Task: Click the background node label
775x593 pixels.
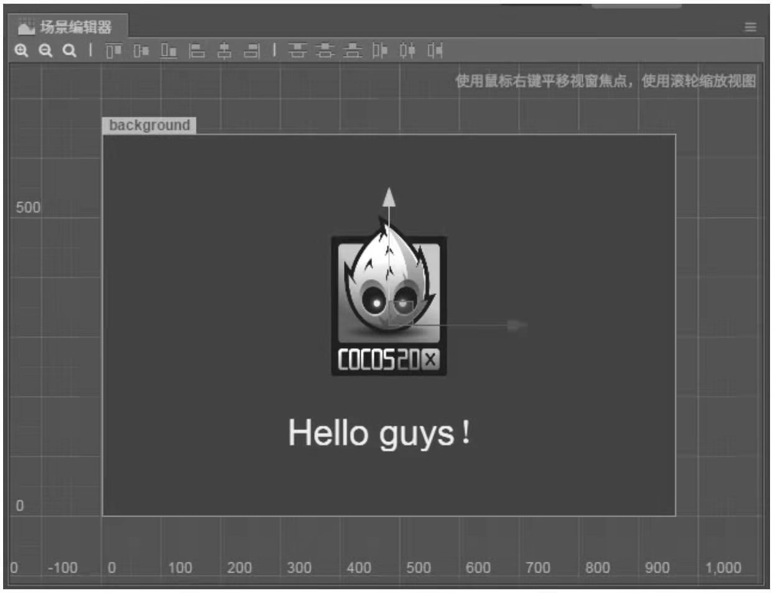Action: click(149, 125)
